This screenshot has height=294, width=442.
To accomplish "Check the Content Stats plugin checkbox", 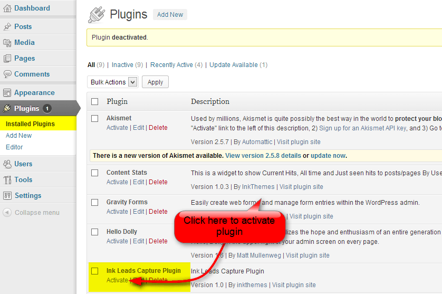I will click(95, 173).
